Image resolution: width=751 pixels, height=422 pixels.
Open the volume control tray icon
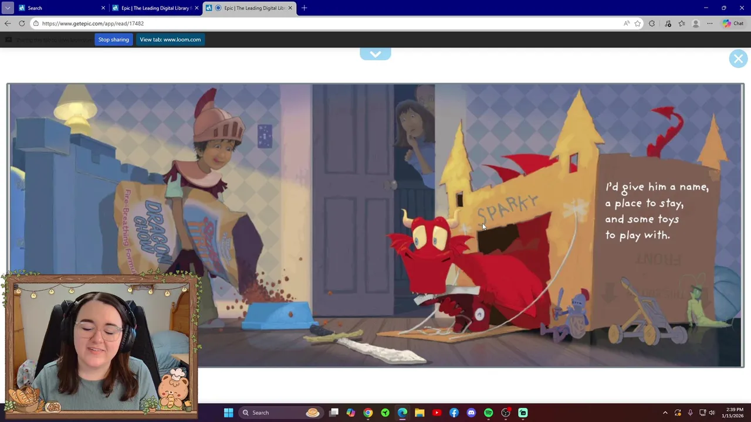[x=712, y=413]
